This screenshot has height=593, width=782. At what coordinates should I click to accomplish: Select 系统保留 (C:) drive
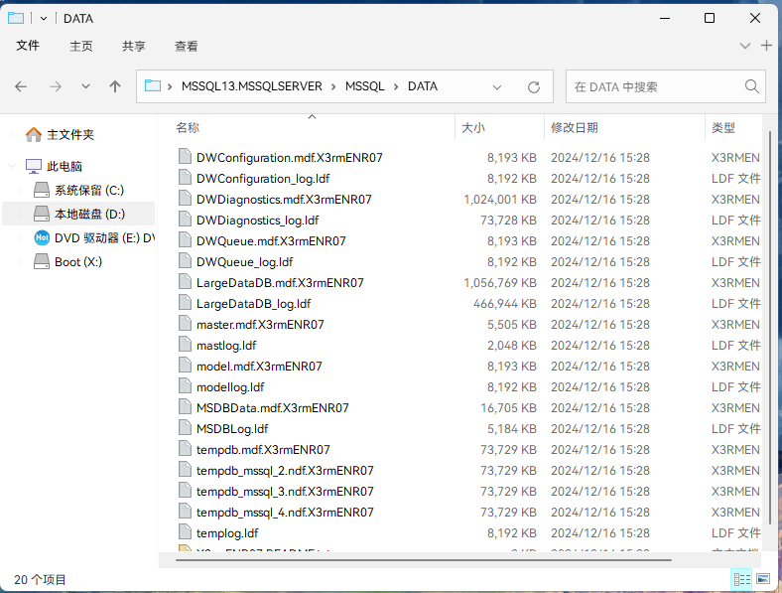89,190
